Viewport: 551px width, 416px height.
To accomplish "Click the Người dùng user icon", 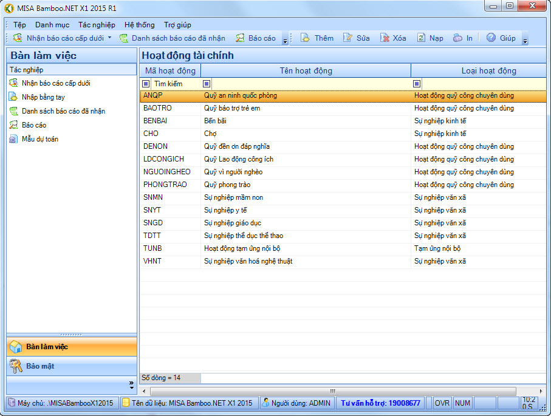I will [x=265, y=403].
